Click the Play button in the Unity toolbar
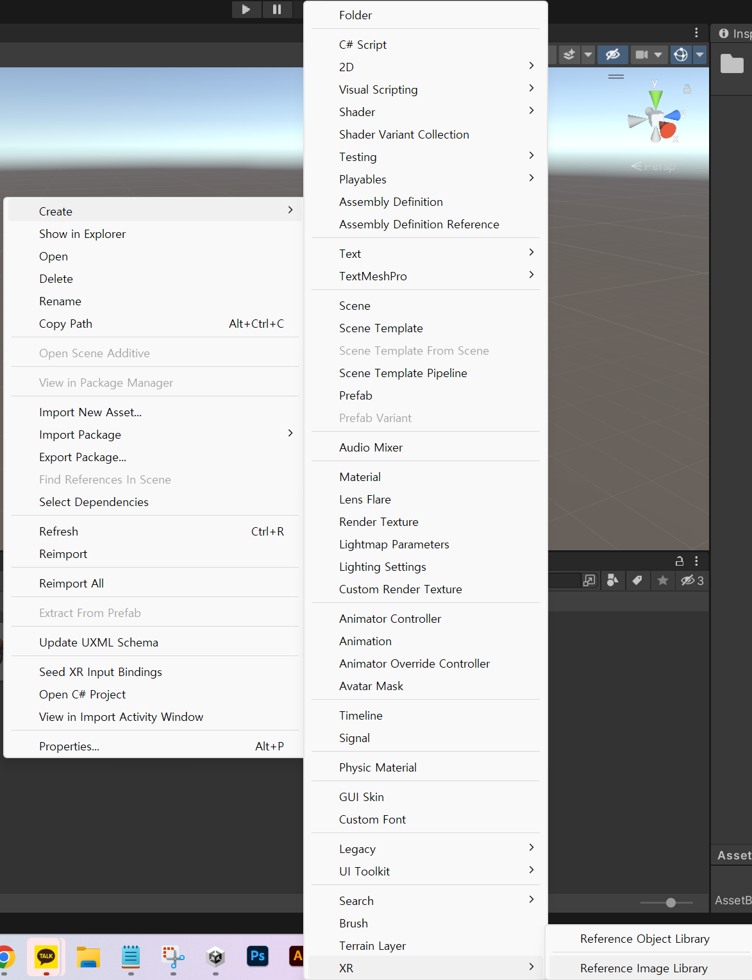 click(x=246, y=9)
